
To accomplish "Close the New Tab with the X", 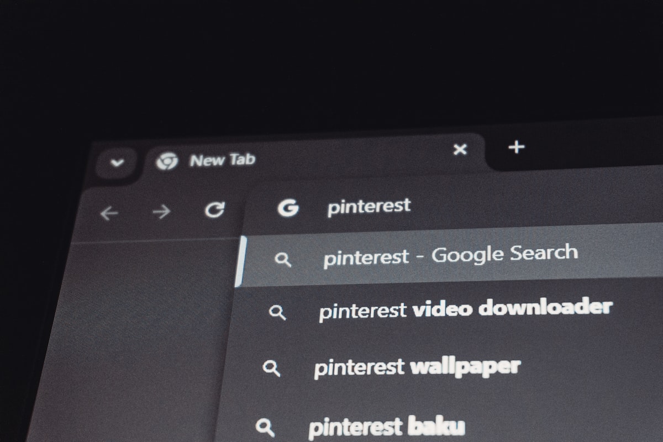I will tap(460, 150).
